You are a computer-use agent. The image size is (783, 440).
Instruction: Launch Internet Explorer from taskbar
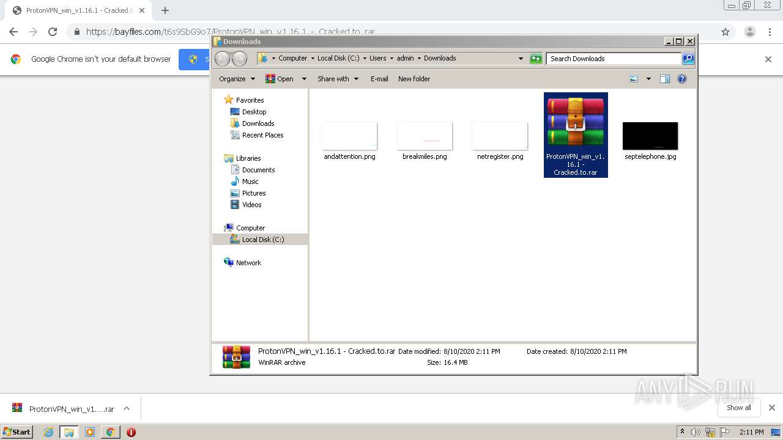tap(48, 432)
